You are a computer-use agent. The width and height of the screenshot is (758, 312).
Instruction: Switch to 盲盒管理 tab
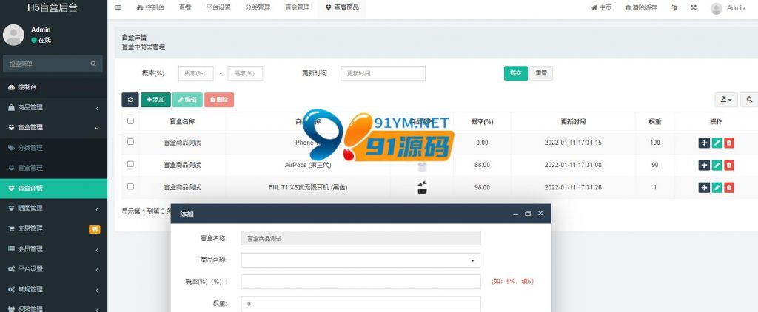298,7
